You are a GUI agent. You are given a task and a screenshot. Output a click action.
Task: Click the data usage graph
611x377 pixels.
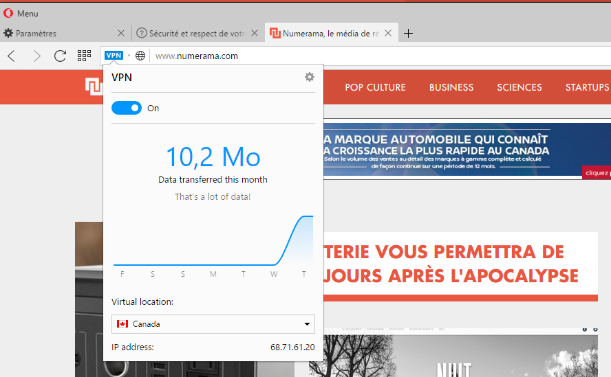click(x=213, y=240)
